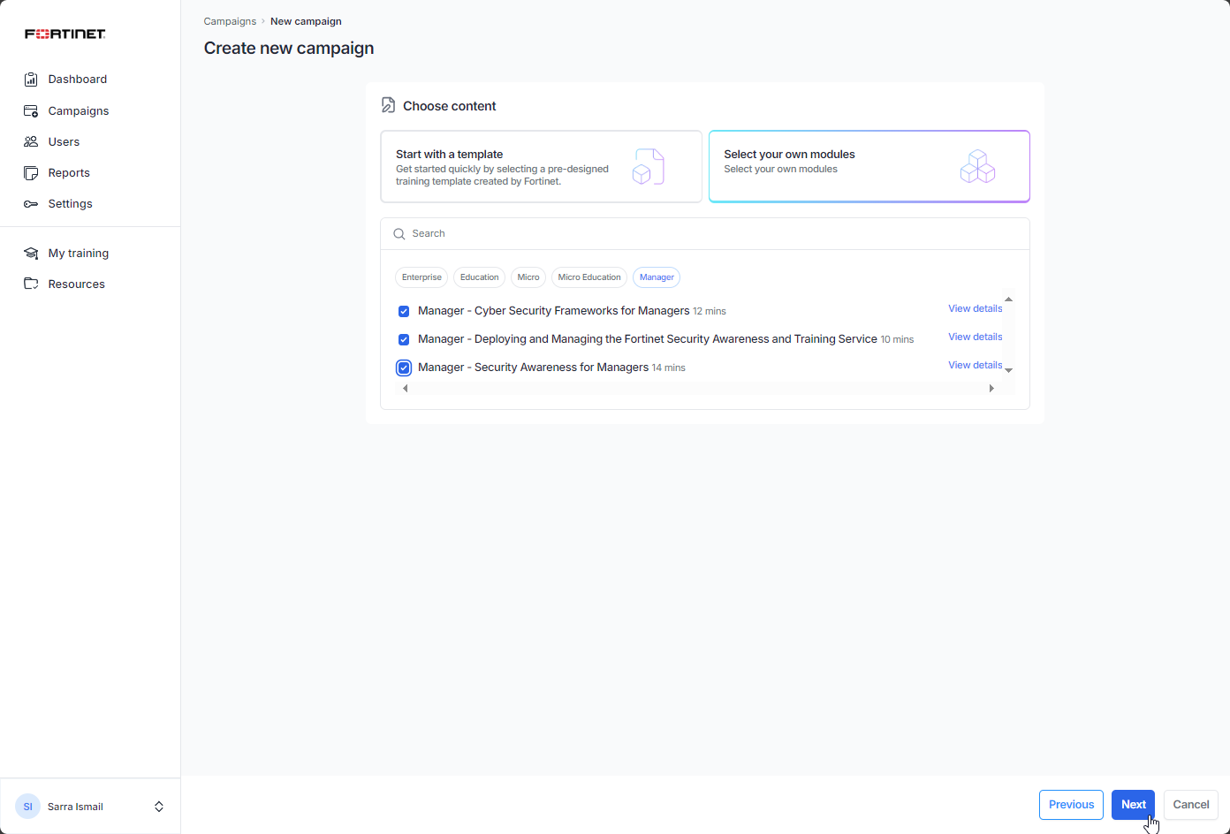Click the horizontal scroll-left arrow
The image size is (1230, 834).
406,389
